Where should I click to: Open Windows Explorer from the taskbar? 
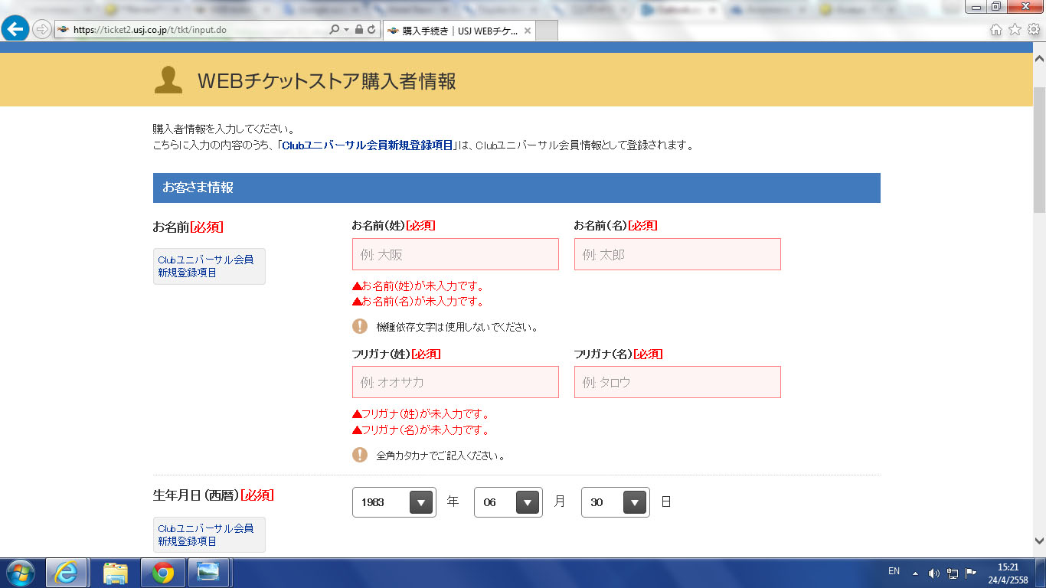115,573
